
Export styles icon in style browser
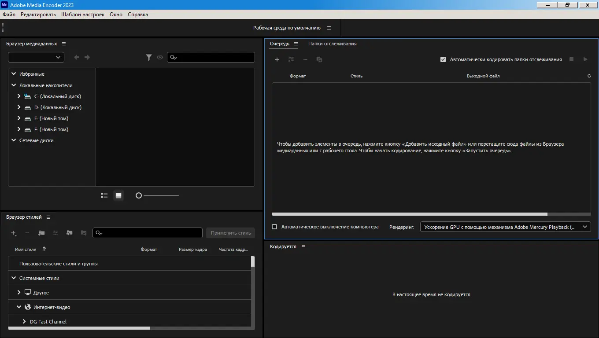[x=84, y=233]
